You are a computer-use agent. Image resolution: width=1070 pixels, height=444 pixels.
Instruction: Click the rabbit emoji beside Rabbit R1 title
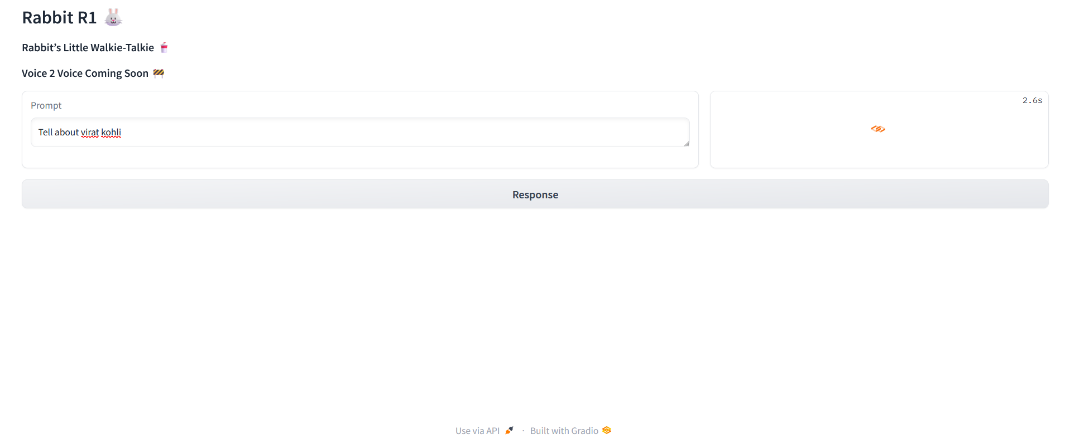point(113,17)
